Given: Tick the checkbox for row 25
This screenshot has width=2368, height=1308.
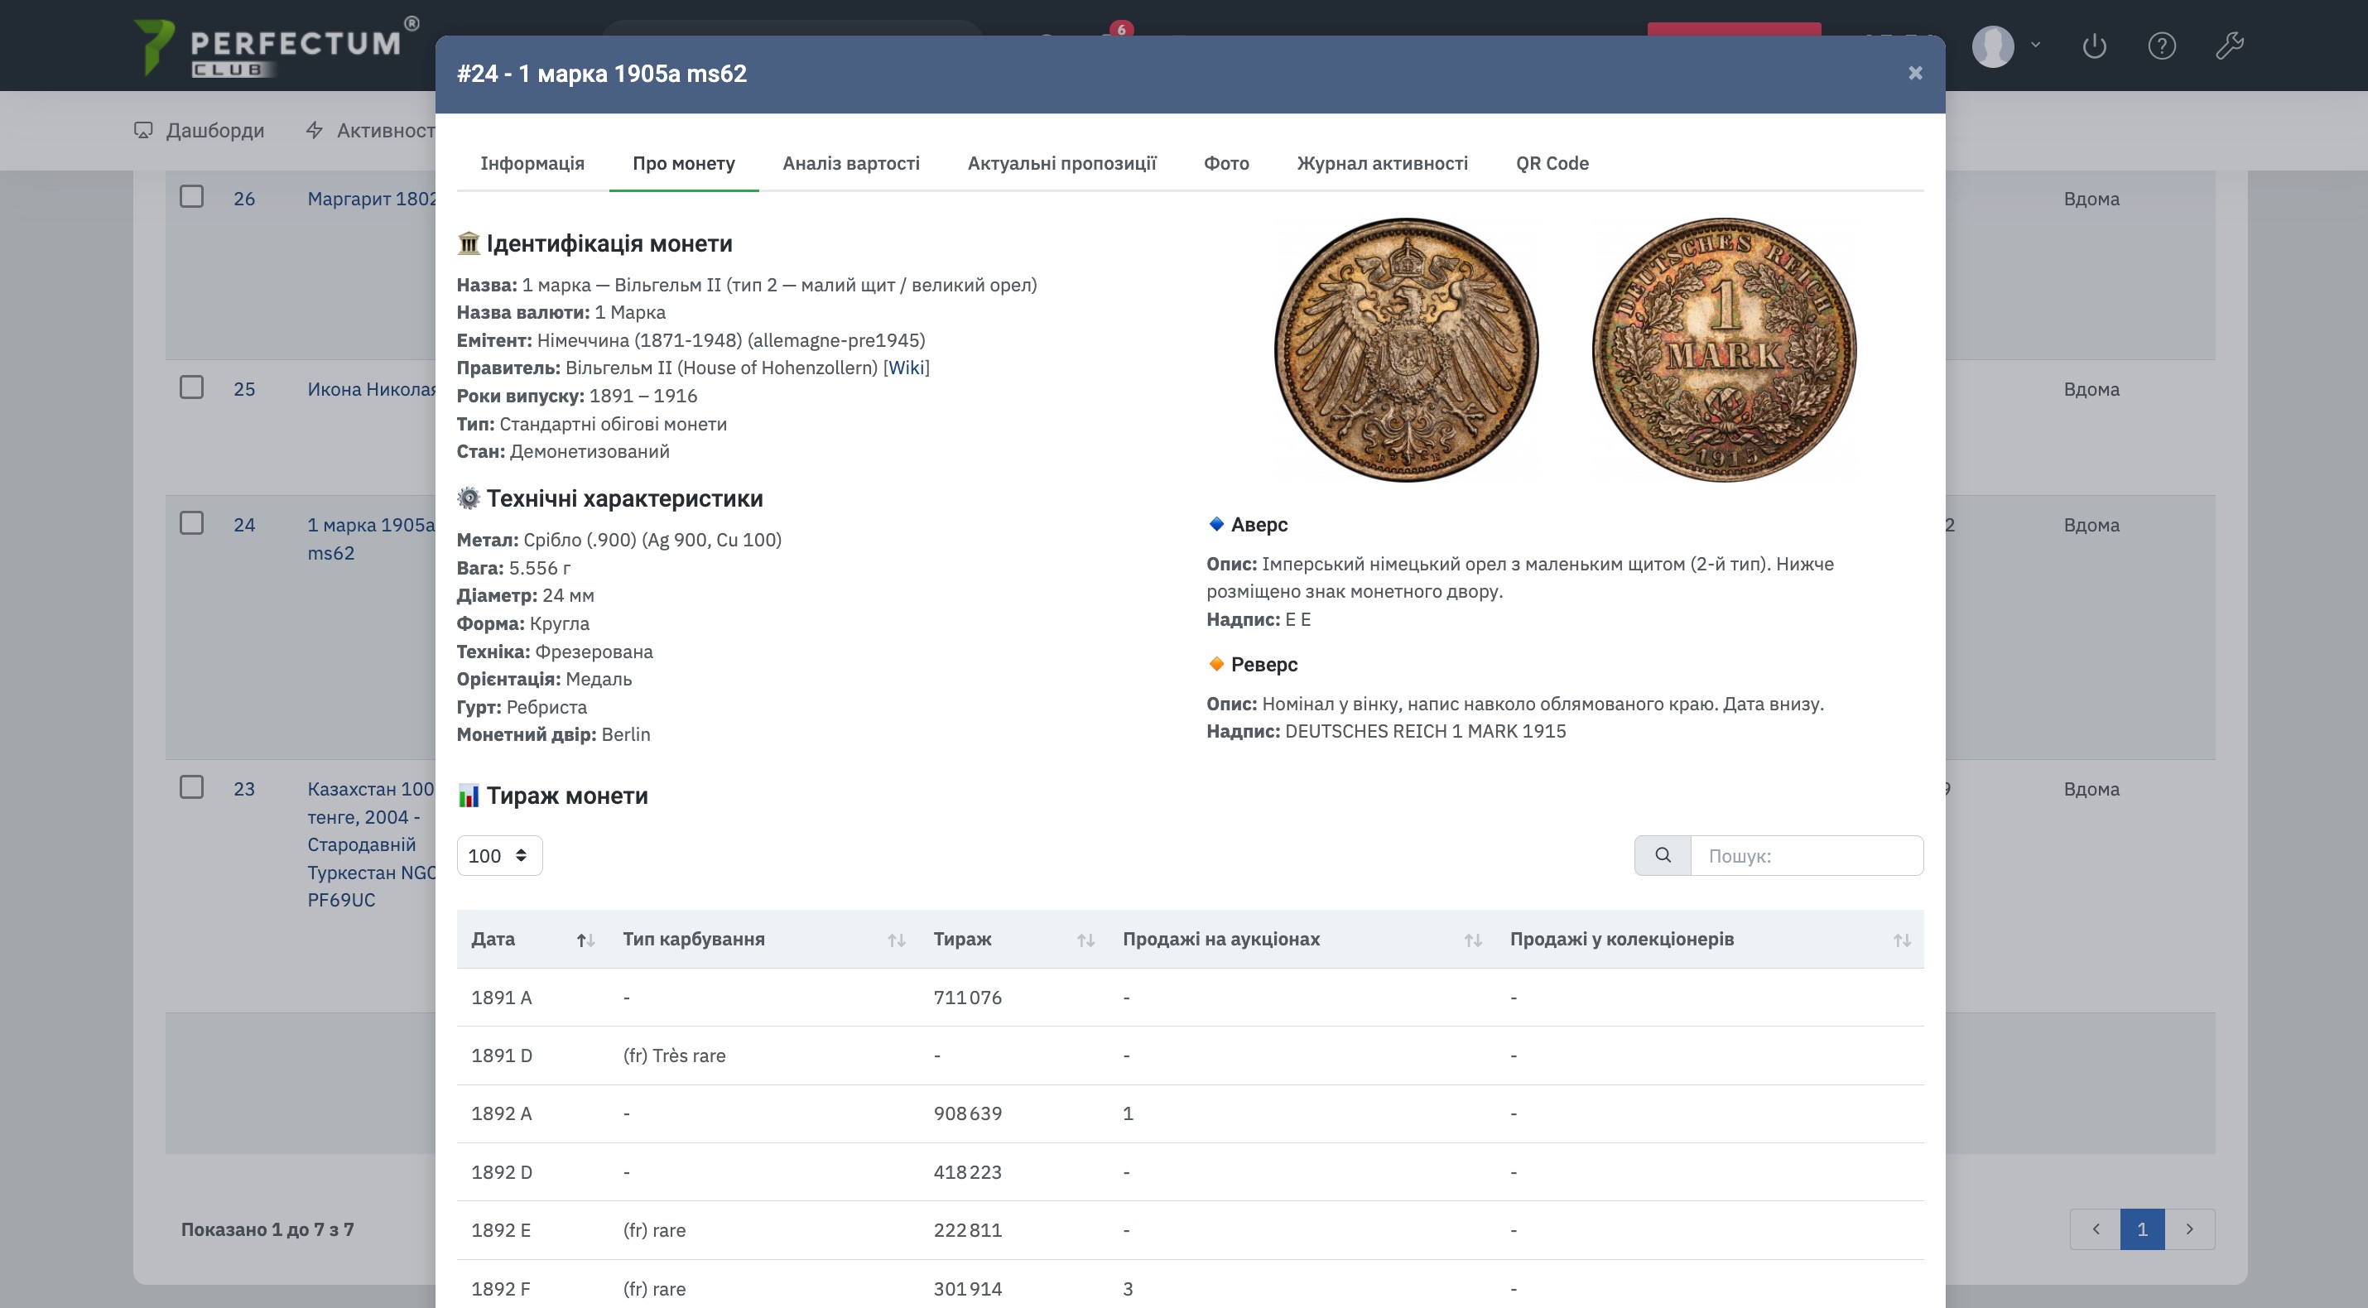Looking at the screenshot, I should [x=191, y=387].
